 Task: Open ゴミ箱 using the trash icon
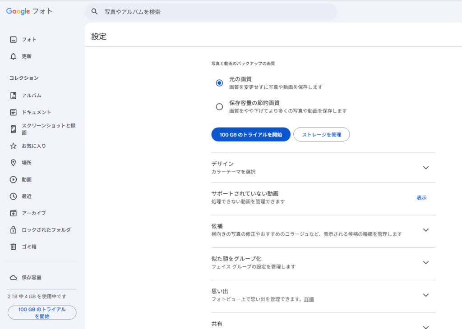pyautogui.click(x=14, y=247)
